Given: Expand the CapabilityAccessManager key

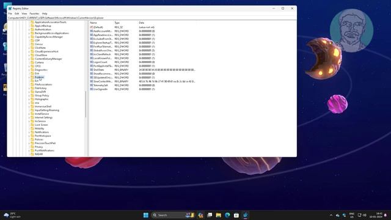Looking at the screenshot, I should click(x=29, y=37).
